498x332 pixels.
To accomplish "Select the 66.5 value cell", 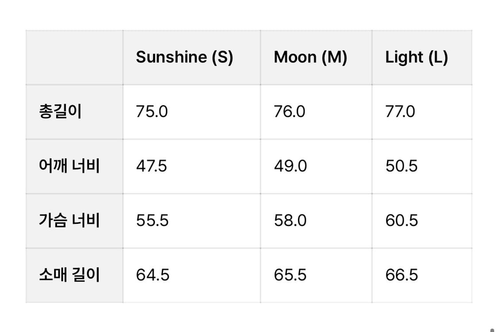I will tap(401, 275).
